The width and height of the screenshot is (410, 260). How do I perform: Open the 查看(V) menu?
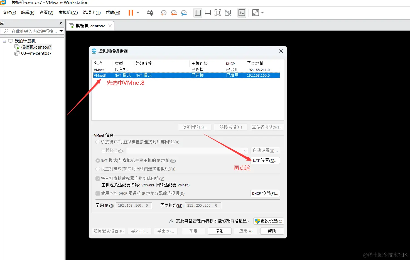tap(46, 12)
